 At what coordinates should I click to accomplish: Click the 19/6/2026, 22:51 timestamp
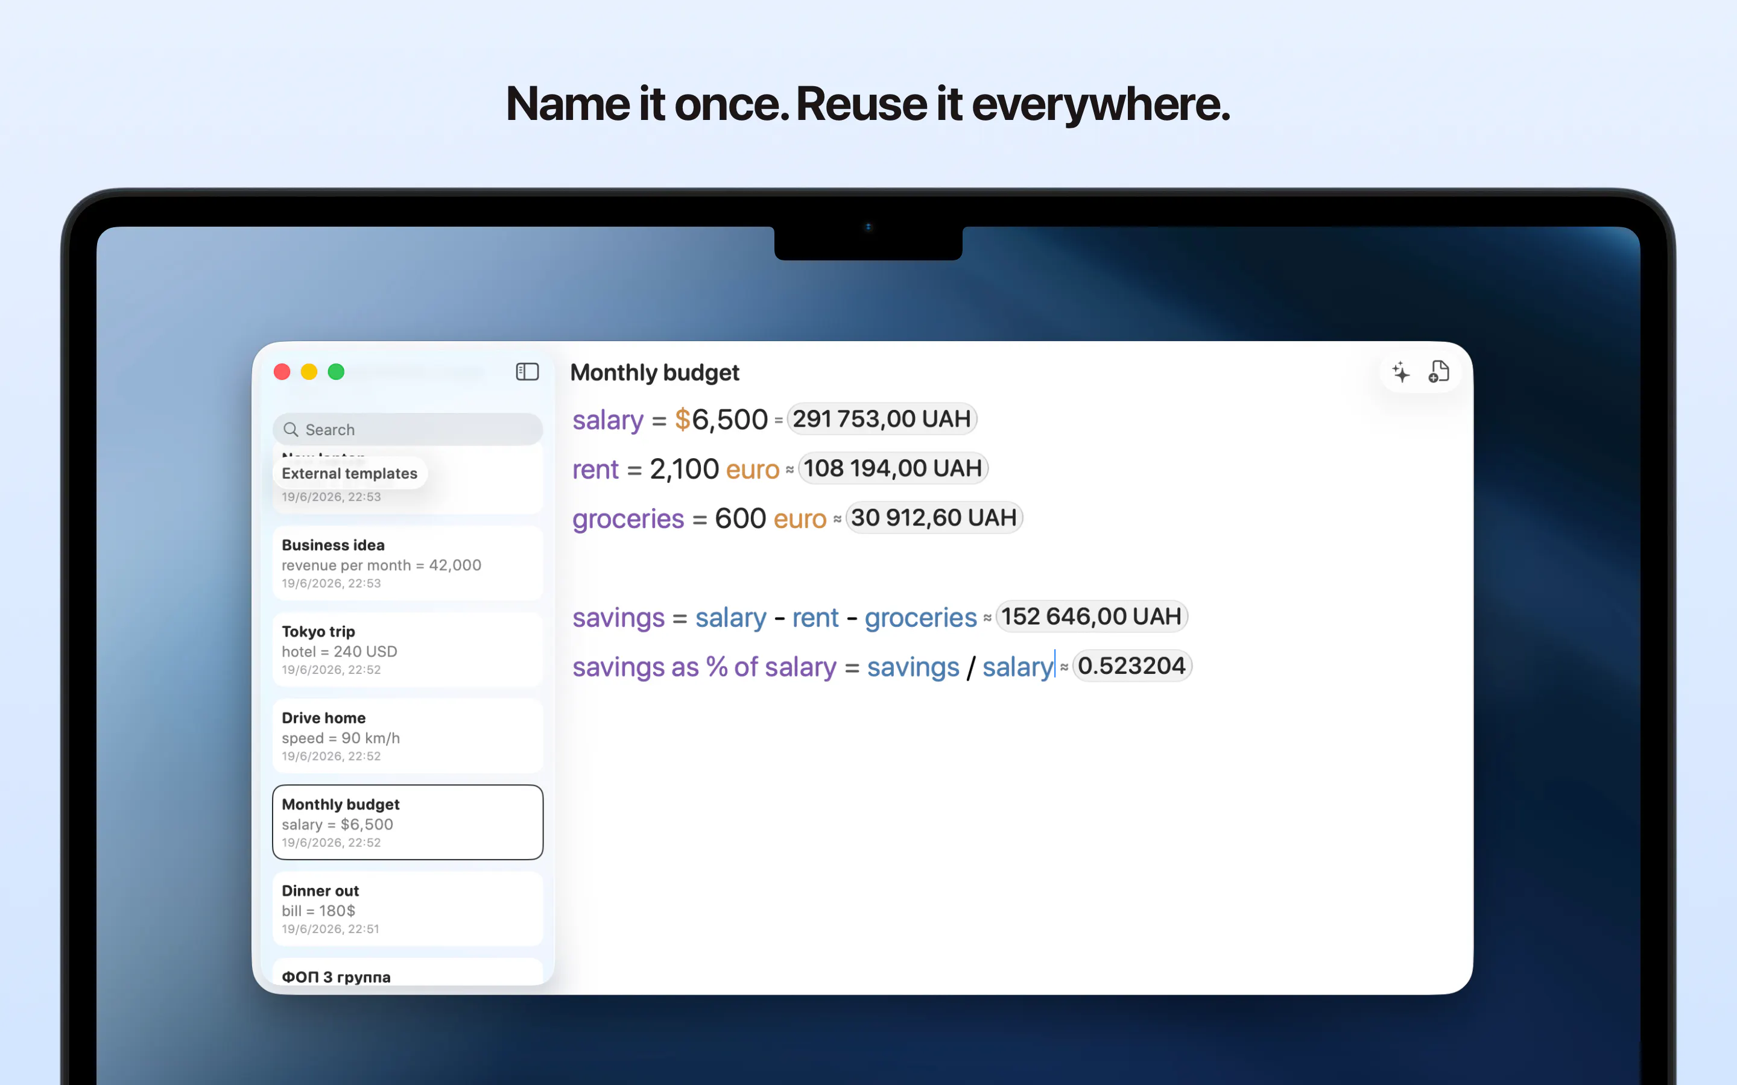(331, 929)
